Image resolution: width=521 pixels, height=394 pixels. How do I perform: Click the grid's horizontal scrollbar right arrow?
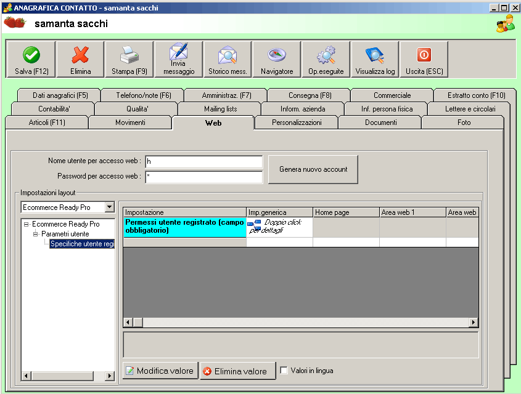[x=474, y=323]
